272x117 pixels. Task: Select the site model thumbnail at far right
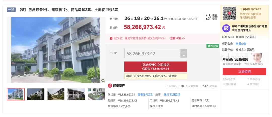click(96, 94)
